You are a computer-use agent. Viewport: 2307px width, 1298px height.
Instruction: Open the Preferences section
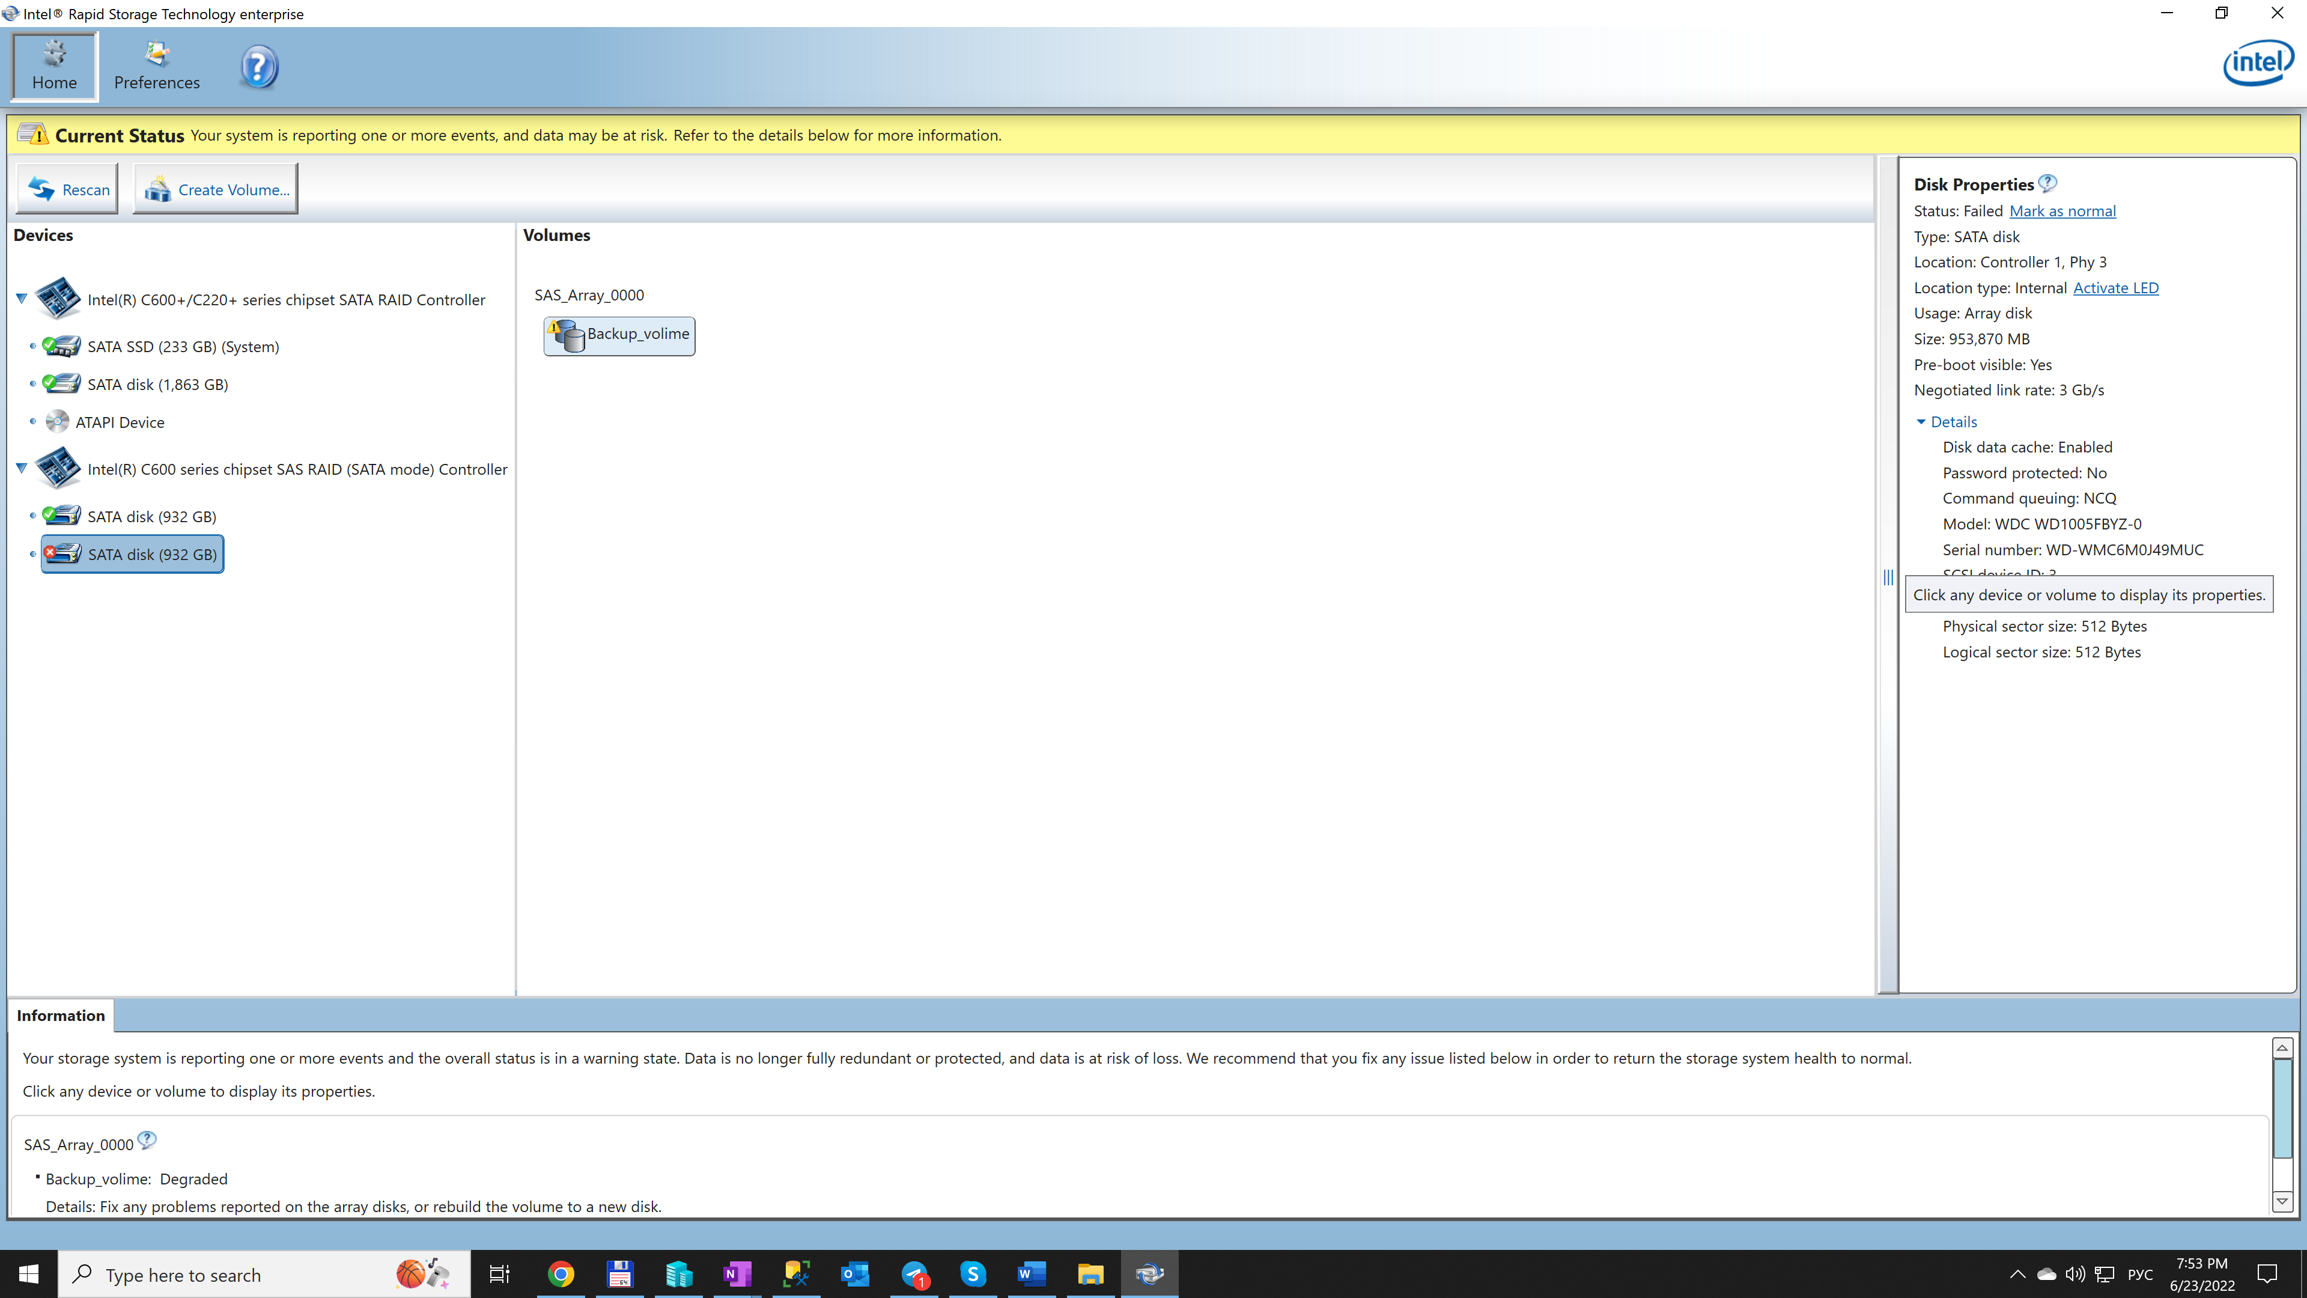157,66
